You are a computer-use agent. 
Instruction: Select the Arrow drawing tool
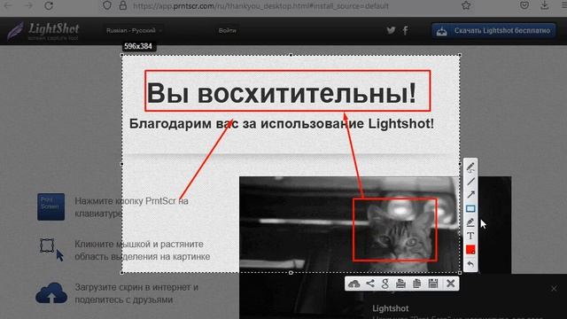coord(470,195)
